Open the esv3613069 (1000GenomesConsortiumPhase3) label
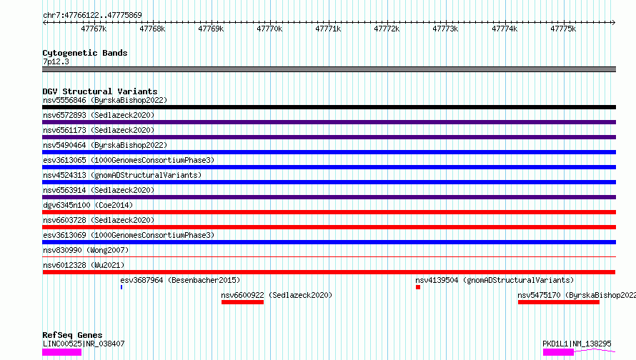The image size is (636, 360). pos(129,235)
